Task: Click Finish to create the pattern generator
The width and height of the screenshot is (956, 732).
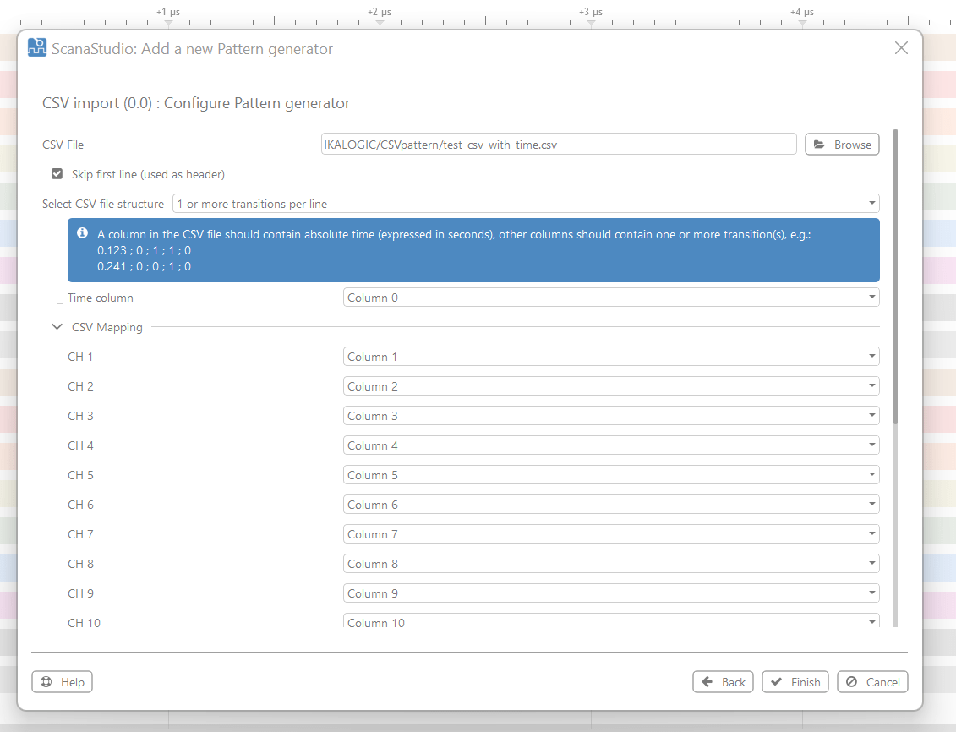Action: (795, 682)
